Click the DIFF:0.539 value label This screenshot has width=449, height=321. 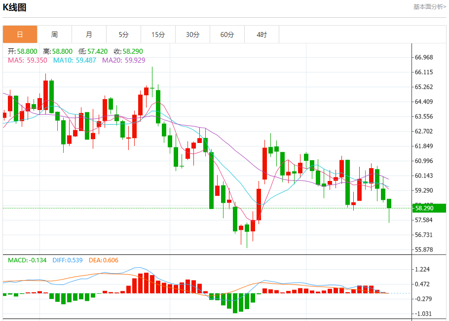pos(68,260)
